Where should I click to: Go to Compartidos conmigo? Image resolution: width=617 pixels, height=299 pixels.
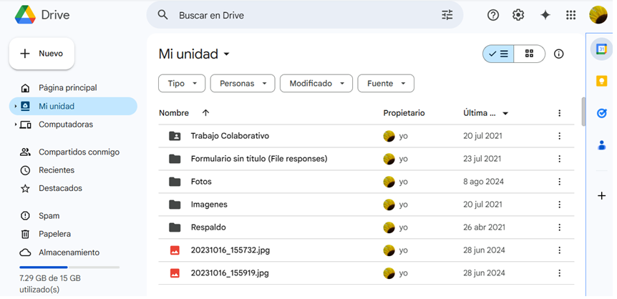click(x=79, y=152)
